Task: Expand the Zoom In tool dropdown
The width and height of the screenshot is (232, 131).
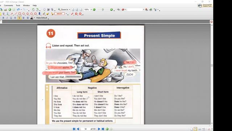Action: click(x=70, y=10)
